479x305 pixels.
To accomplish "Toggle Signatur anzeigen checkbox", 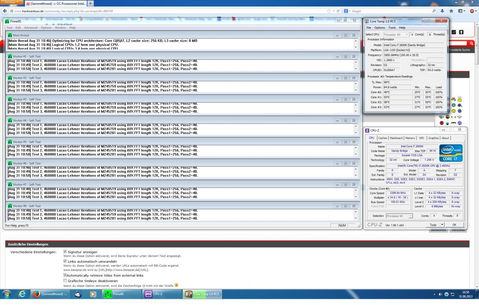I will [x=65, y=252].
